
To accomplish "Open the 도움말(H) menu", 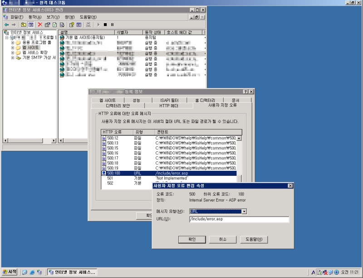I will [88, 17].
